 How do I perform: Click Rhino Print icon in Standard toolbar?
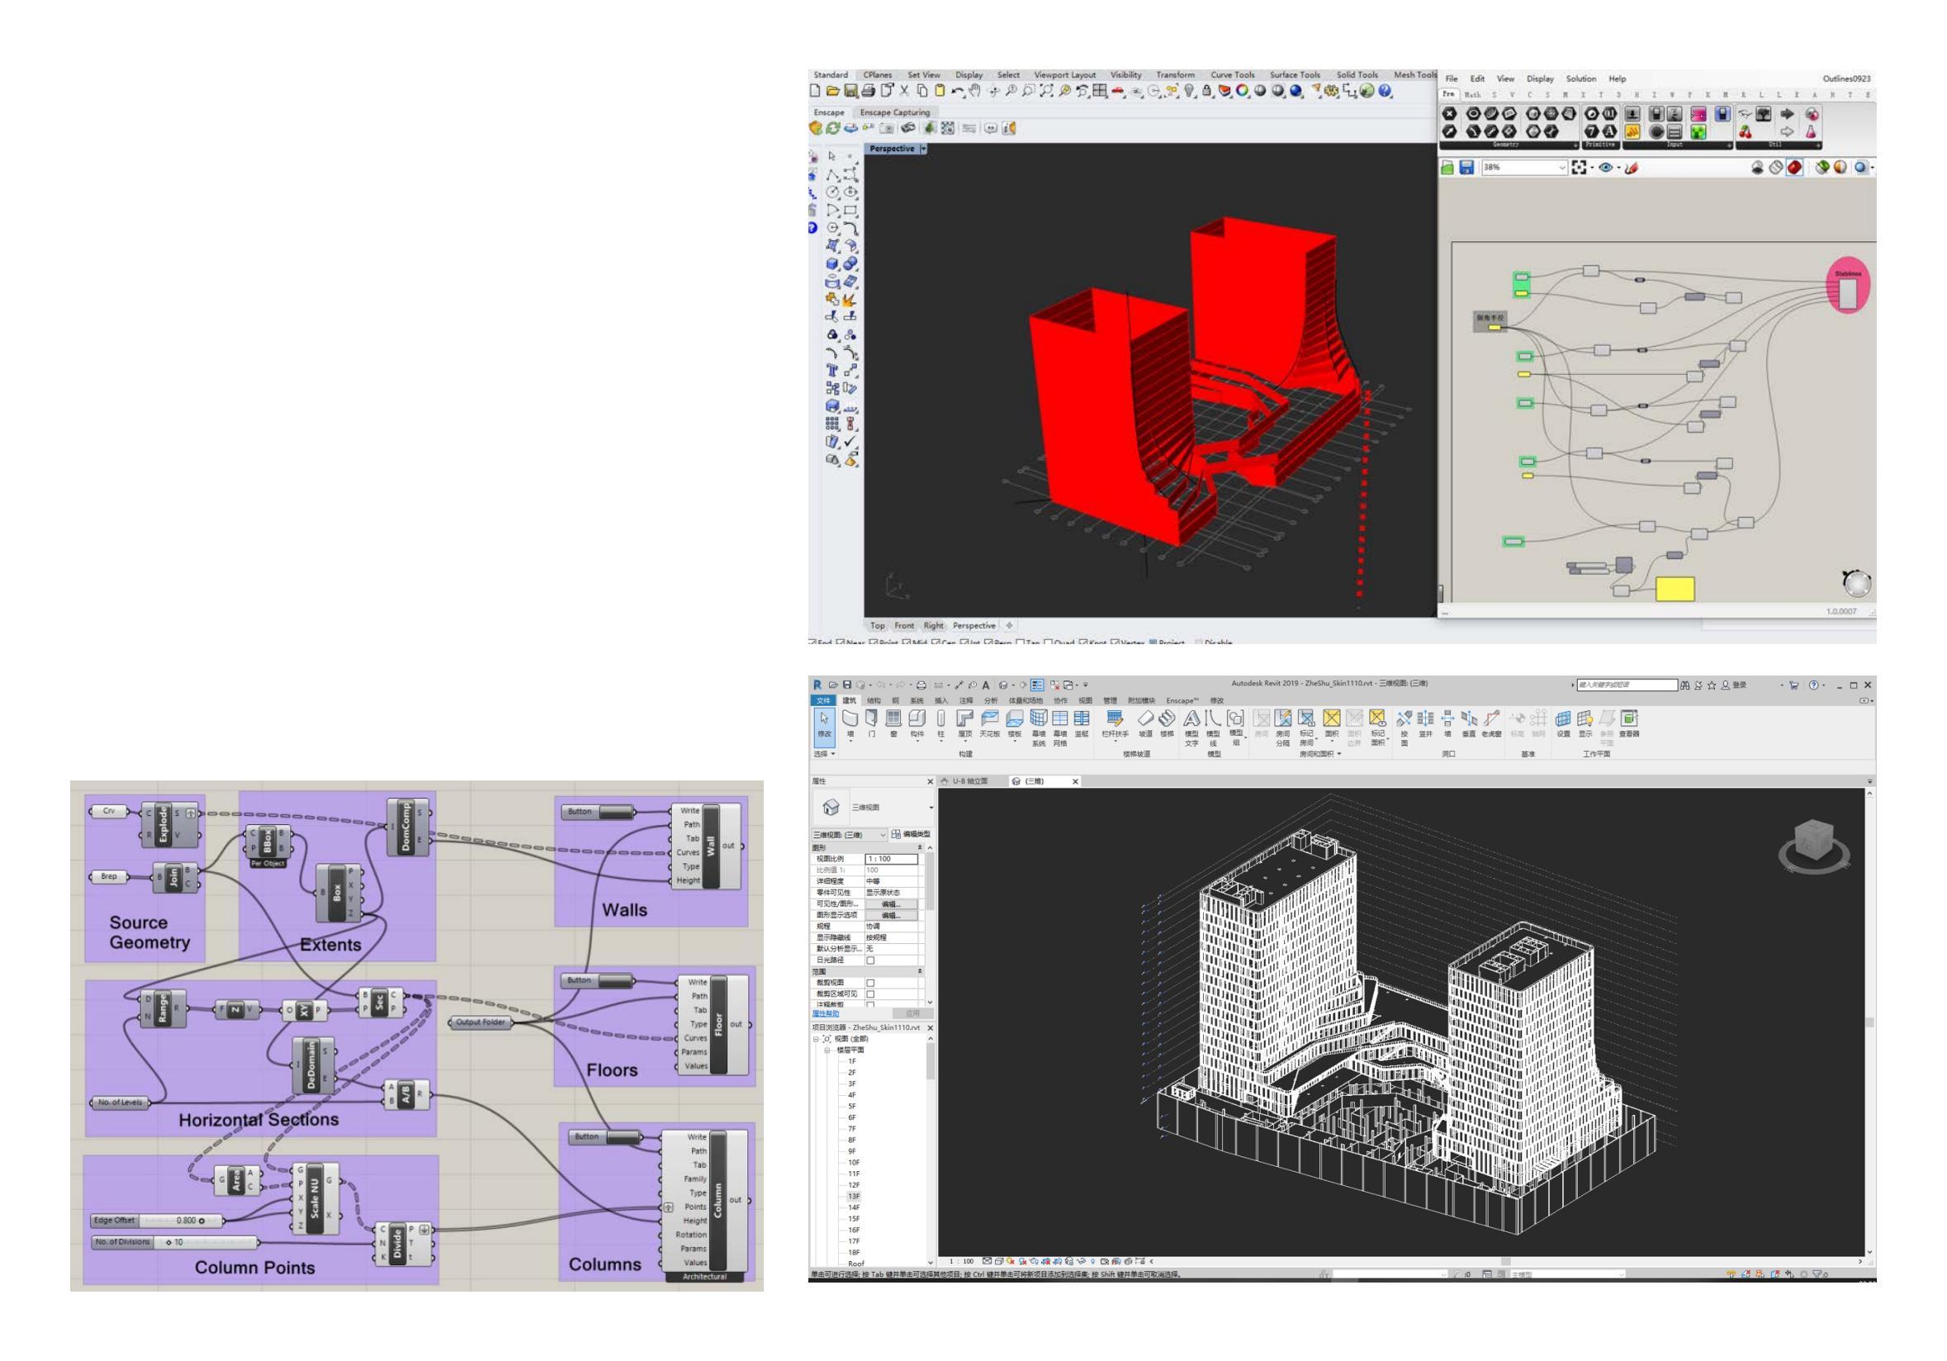[x=869, y=91]
